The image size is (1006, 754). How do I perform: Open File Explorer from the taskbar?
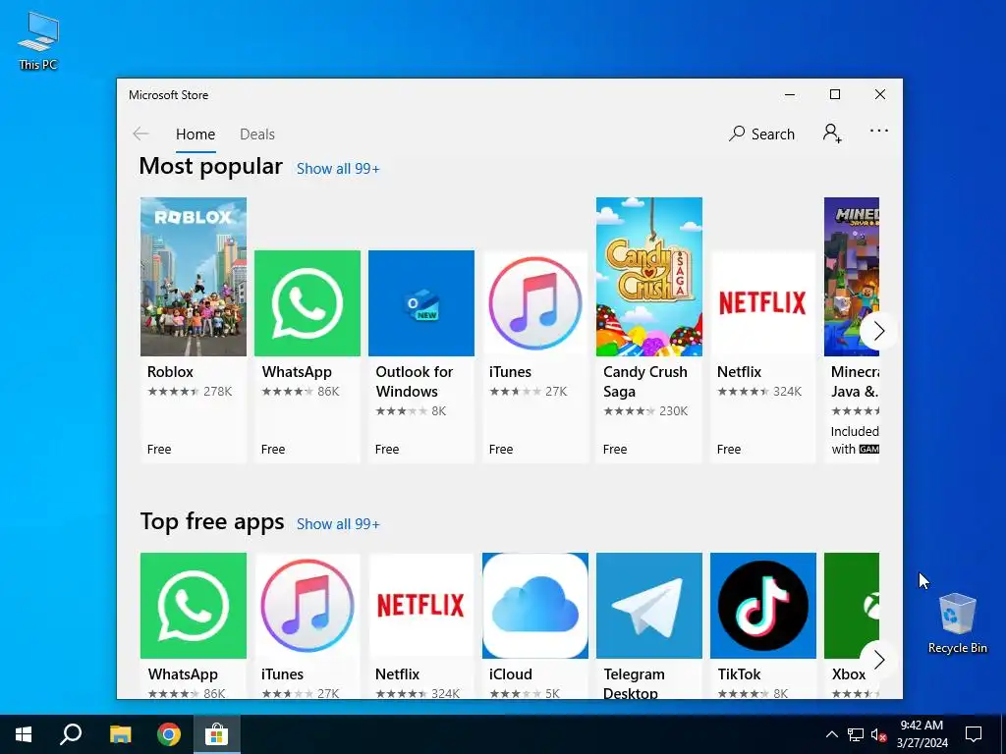pyautogui.click(x=120, y=734)
